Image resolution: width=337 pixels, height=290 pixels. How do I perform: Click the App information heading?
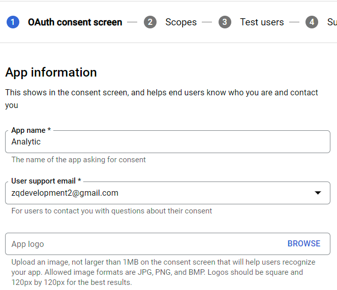point(51,72)
